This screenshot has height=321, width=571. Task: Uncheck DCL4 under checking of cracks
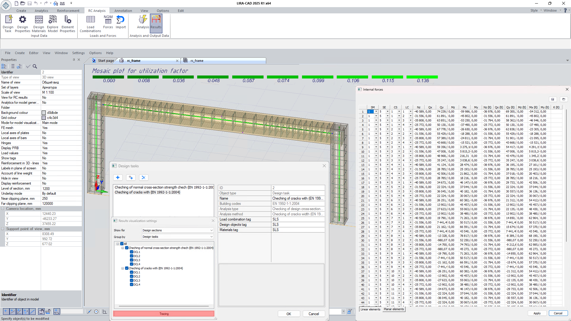[131, 284]
